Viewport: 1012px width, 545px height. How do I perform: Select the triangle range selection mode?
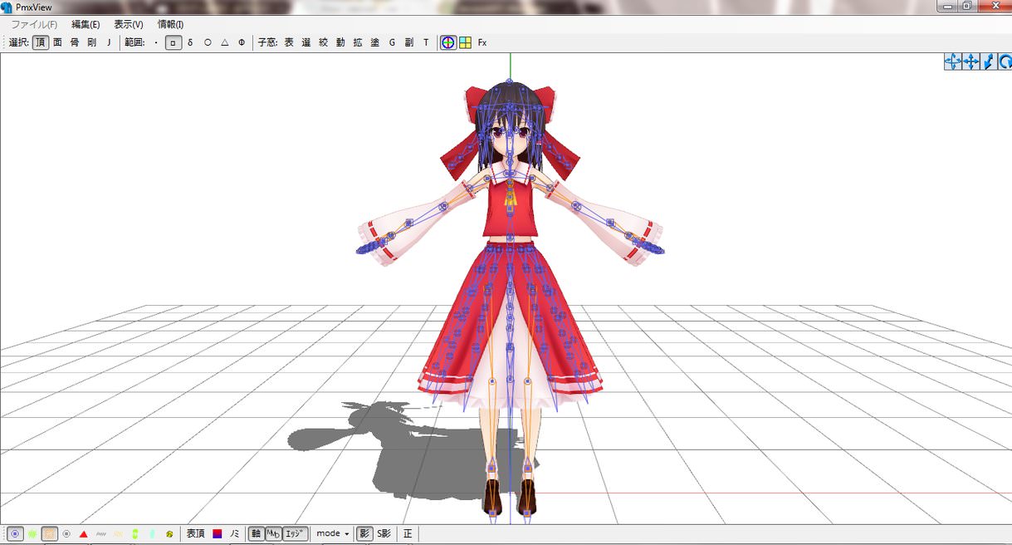pyautogui.click(x=224, y=42)
